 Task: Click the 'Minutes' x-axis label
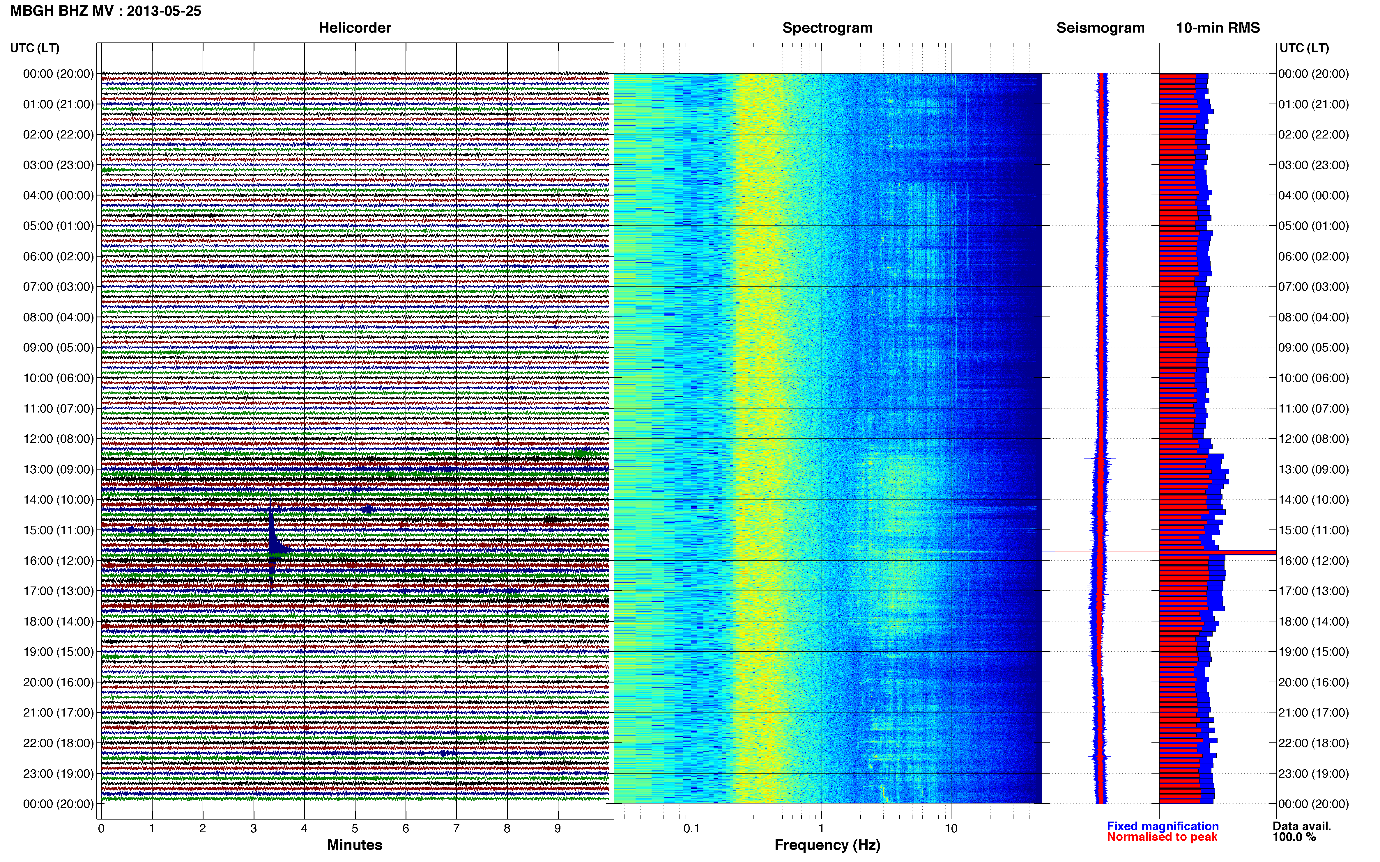pos(355,845)
